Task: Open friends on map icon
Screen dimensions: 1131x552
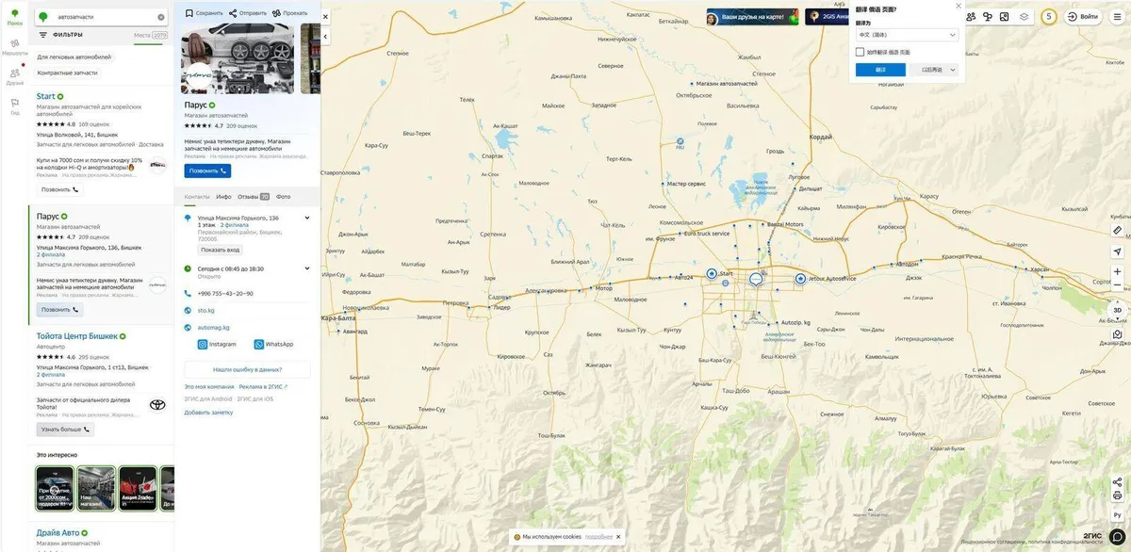Action: pyautogui.click(x=972, y=16)
